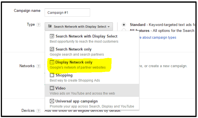Click the Universal app campaign download icon

(52, 101)
